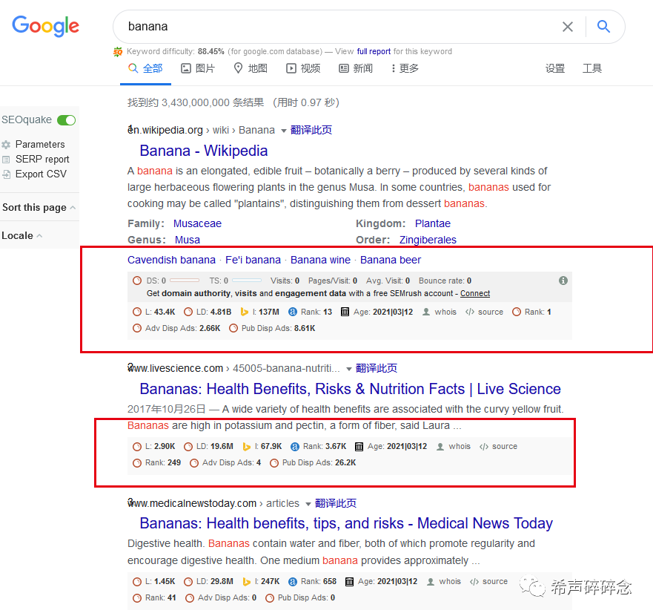The image size is (653, 616).
Task: Open dropdown arrow beside wikipedia.org URL
Action: click(x=284, y=131)
